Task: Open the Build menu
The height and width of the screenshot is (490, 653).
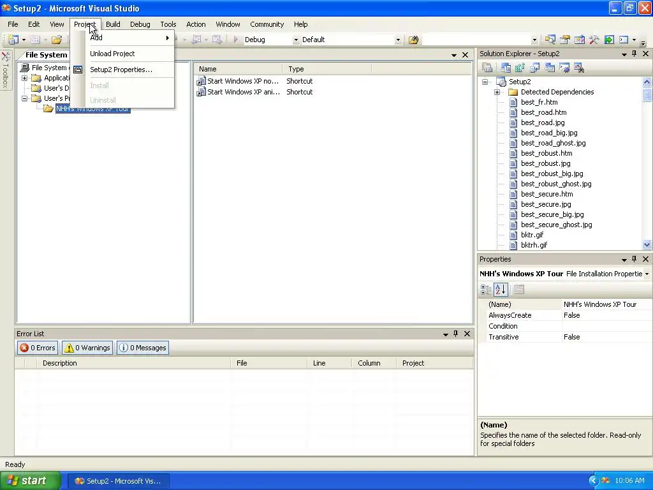Action: coord(113,24)
